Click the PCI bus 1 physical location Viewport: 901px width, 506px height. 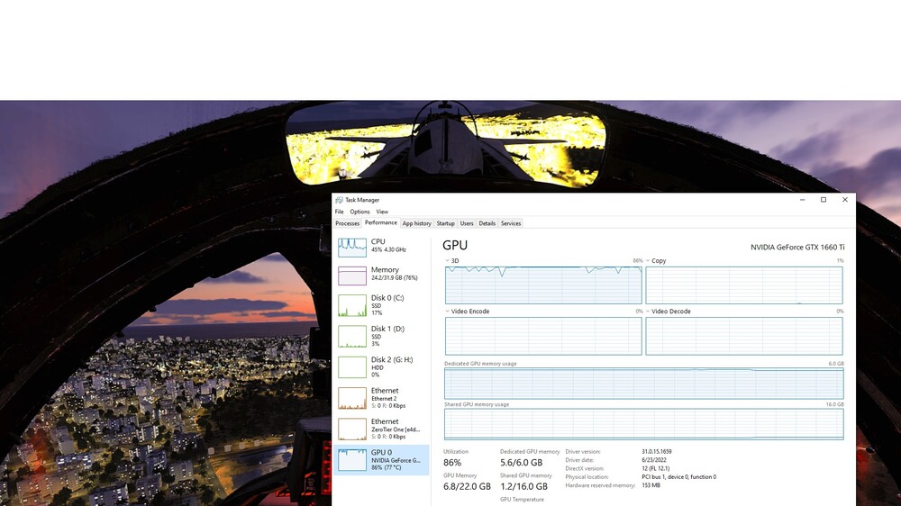(678, 476)
